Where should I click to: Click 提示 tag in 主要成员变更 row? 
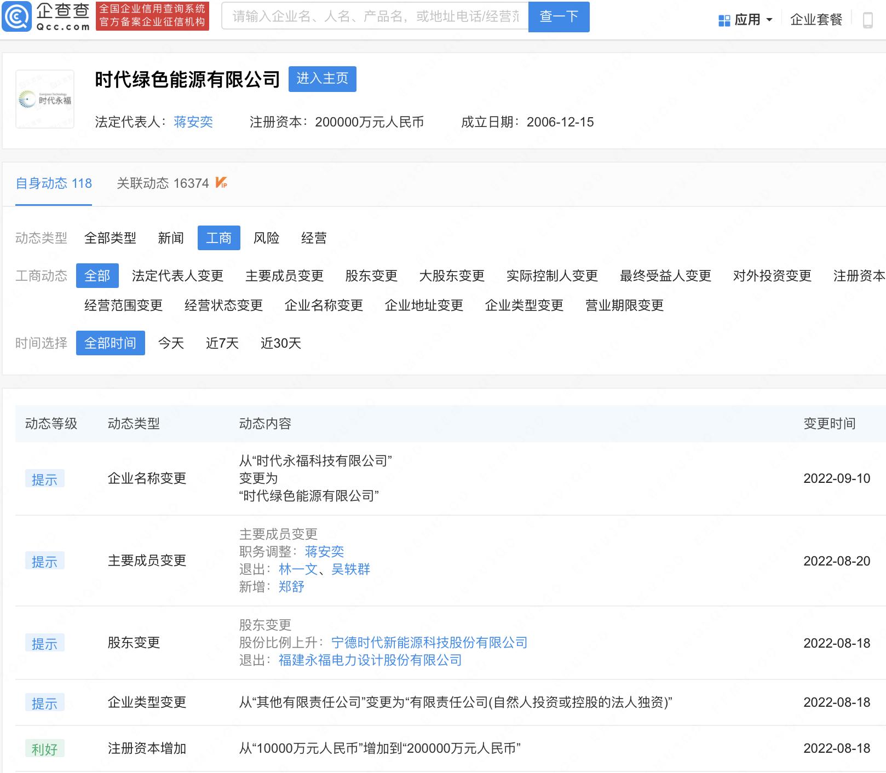[45, 561]
